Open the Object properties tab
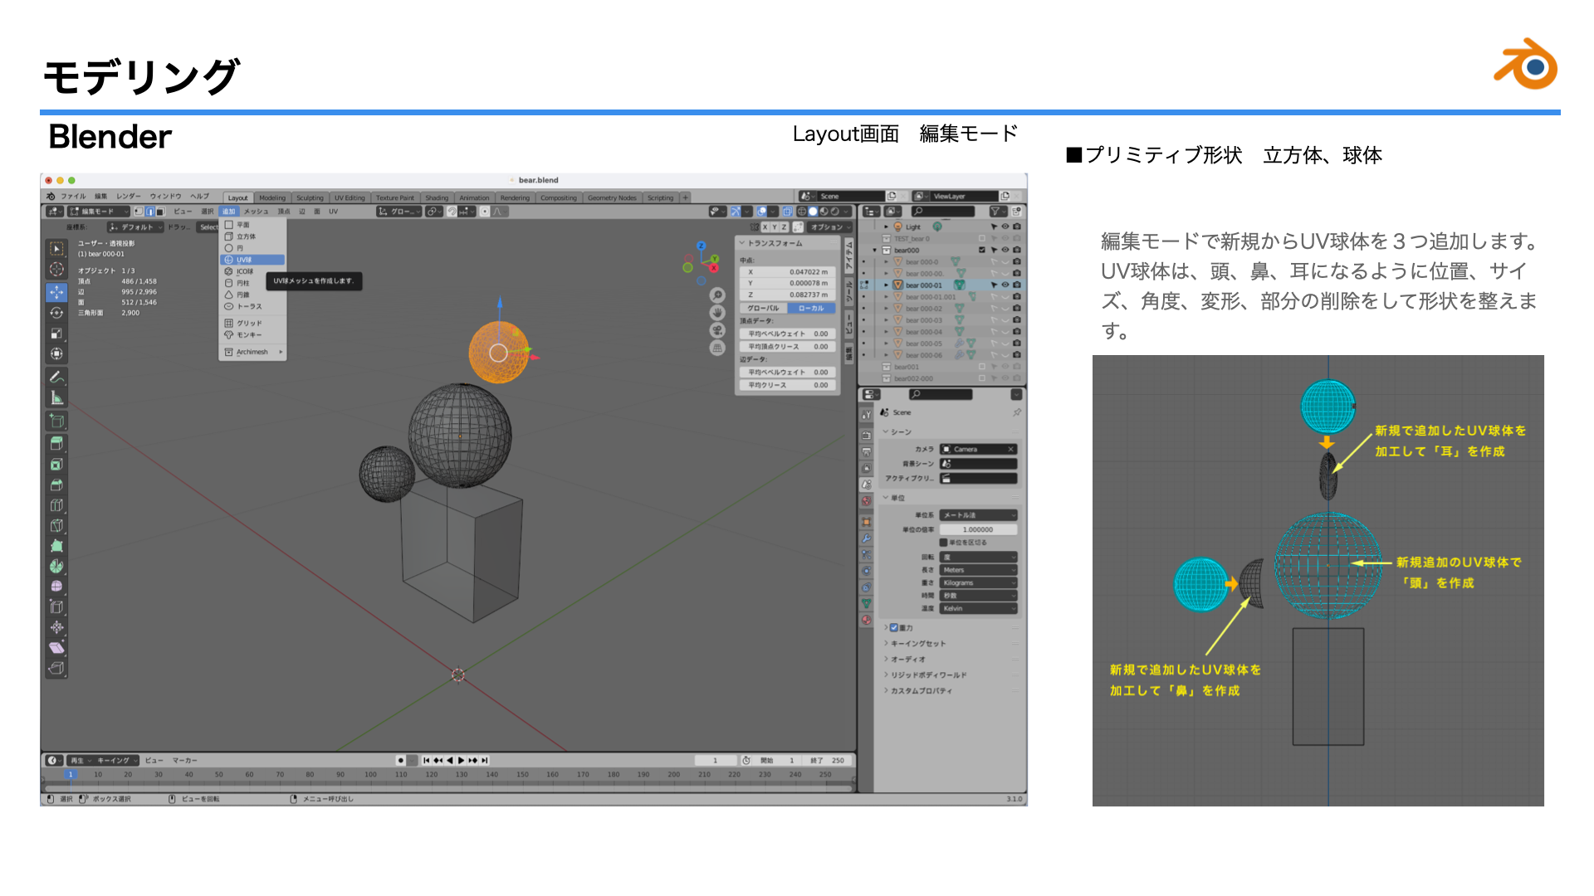The image size is (1594, 896). coord(866,522)
